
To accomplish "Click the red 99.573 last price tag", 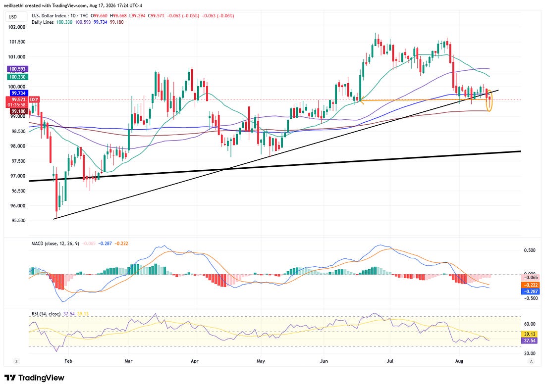I will pos(17,99).
